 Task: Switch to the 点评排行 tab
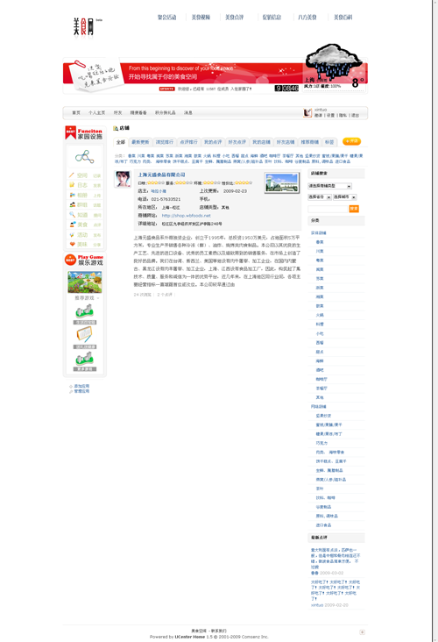[188, 142]
